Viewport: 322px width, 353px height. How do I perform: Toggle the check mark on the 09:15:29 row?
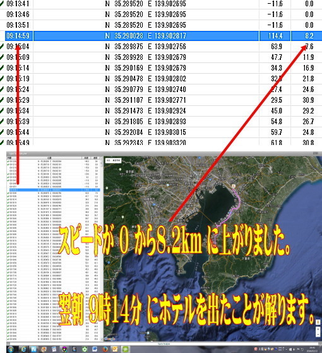(x=2, y=100)
